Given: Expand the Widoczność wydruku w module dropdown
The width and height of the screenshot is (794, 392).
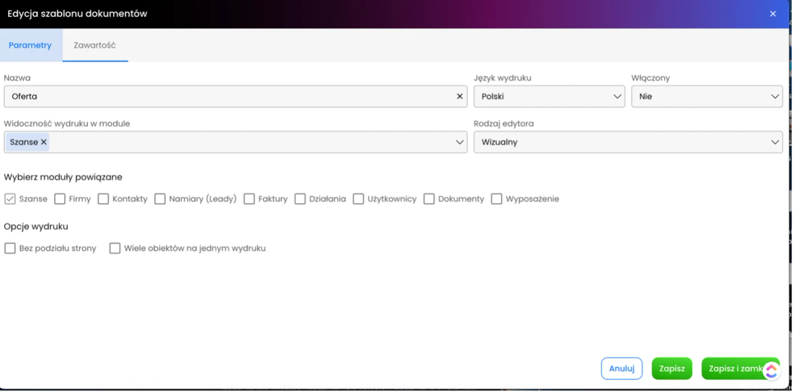Looking at the screenshot, I should tap(236, 142).
